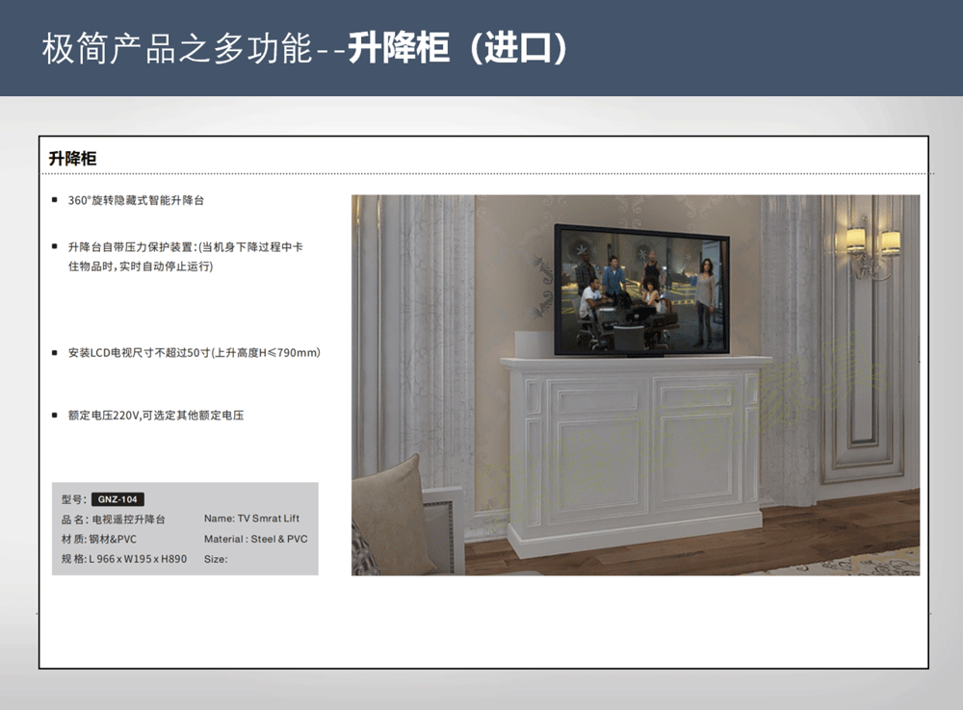
Task: Click the wall sconce lamp in photo
Action: point(872,246)
